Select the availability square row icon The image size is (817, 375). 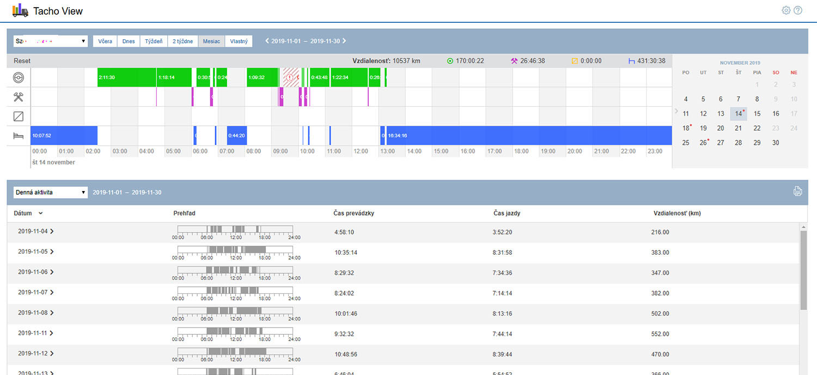click(19, 116)
